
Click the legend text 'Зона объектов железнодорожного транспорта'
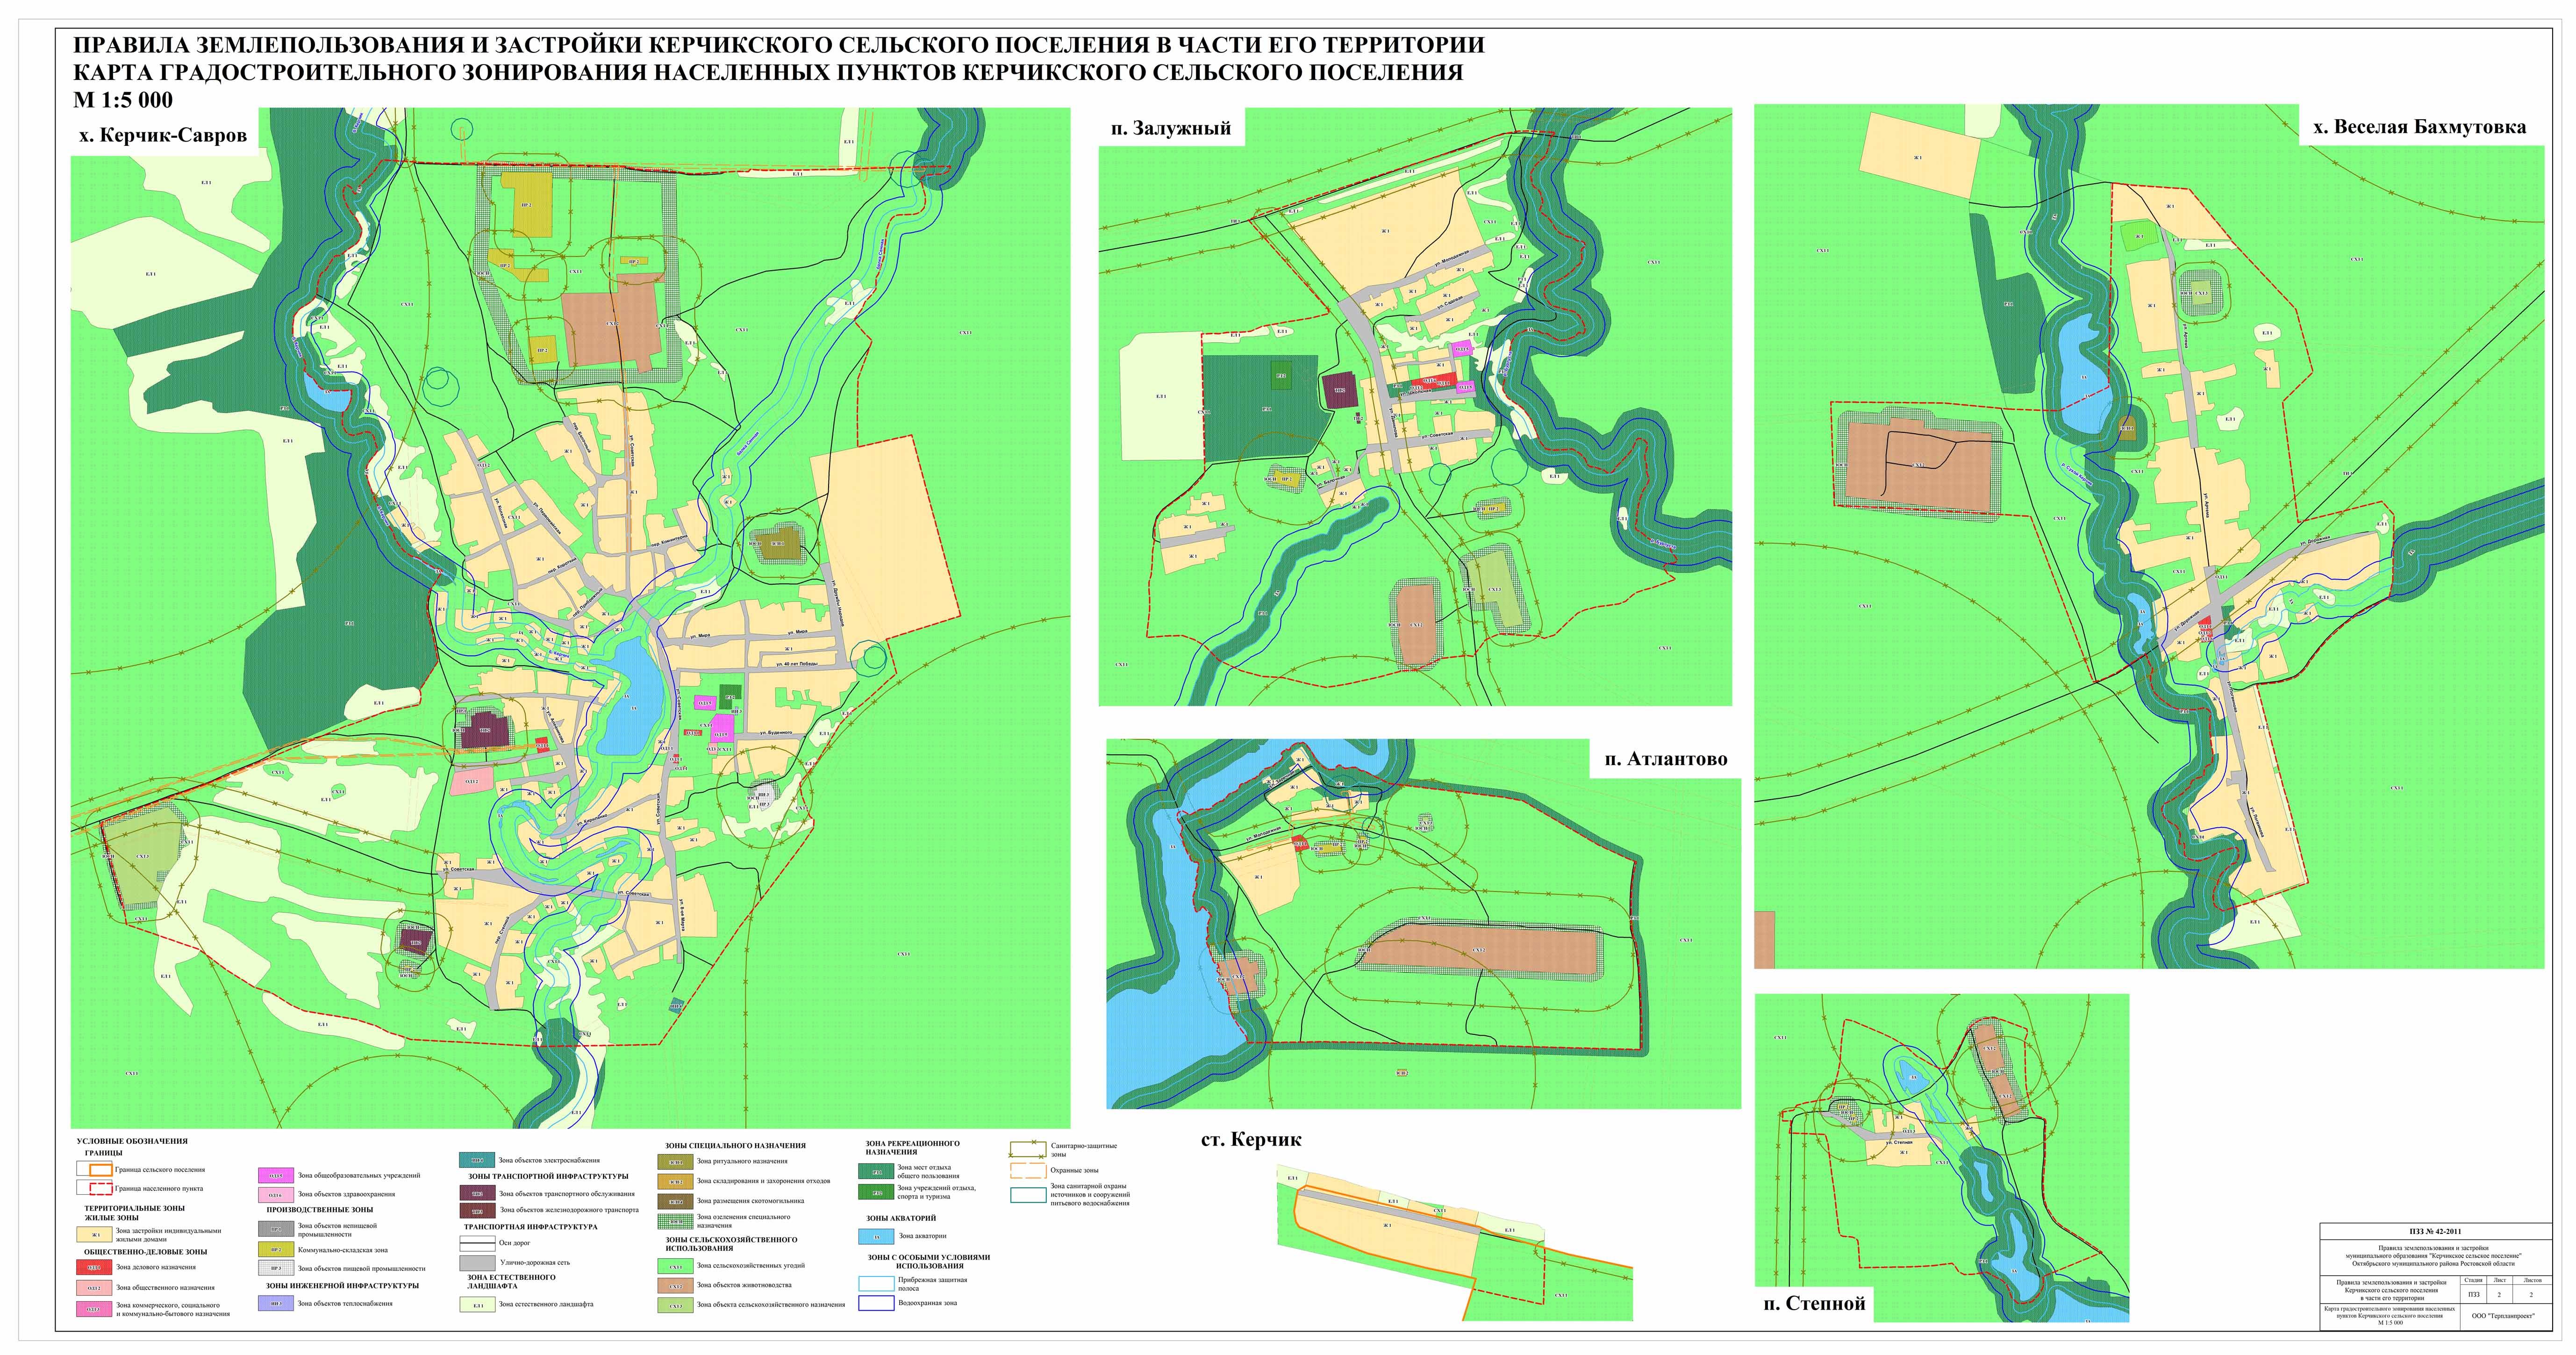[569, 1210]
